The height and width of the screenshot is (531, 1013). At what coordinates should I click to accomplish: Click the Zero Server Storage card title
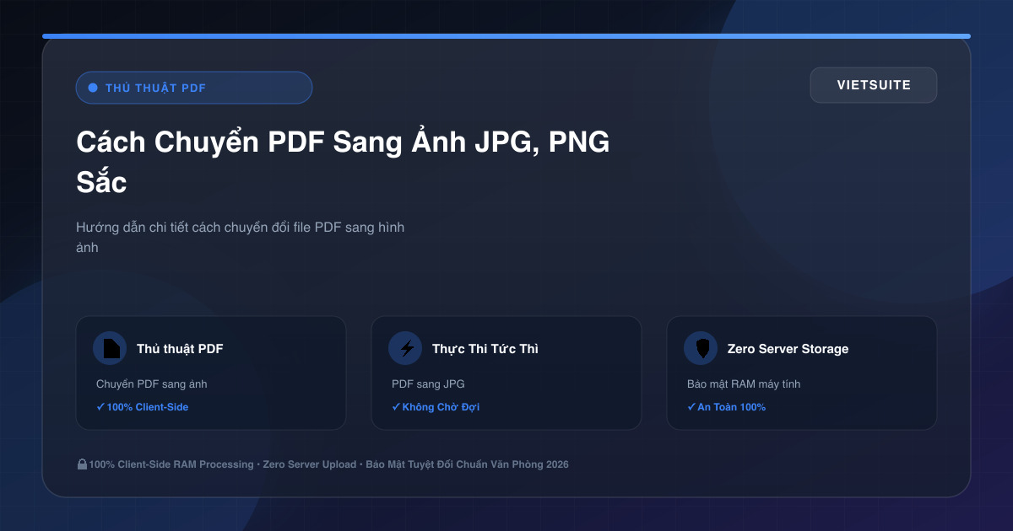[x=788, y=348]
